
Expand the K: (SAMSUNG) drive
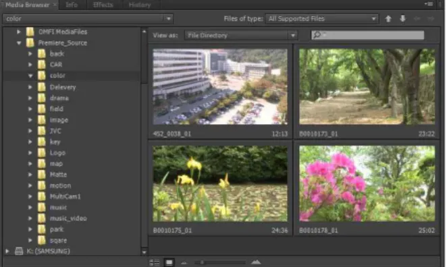tap(7, 251)
